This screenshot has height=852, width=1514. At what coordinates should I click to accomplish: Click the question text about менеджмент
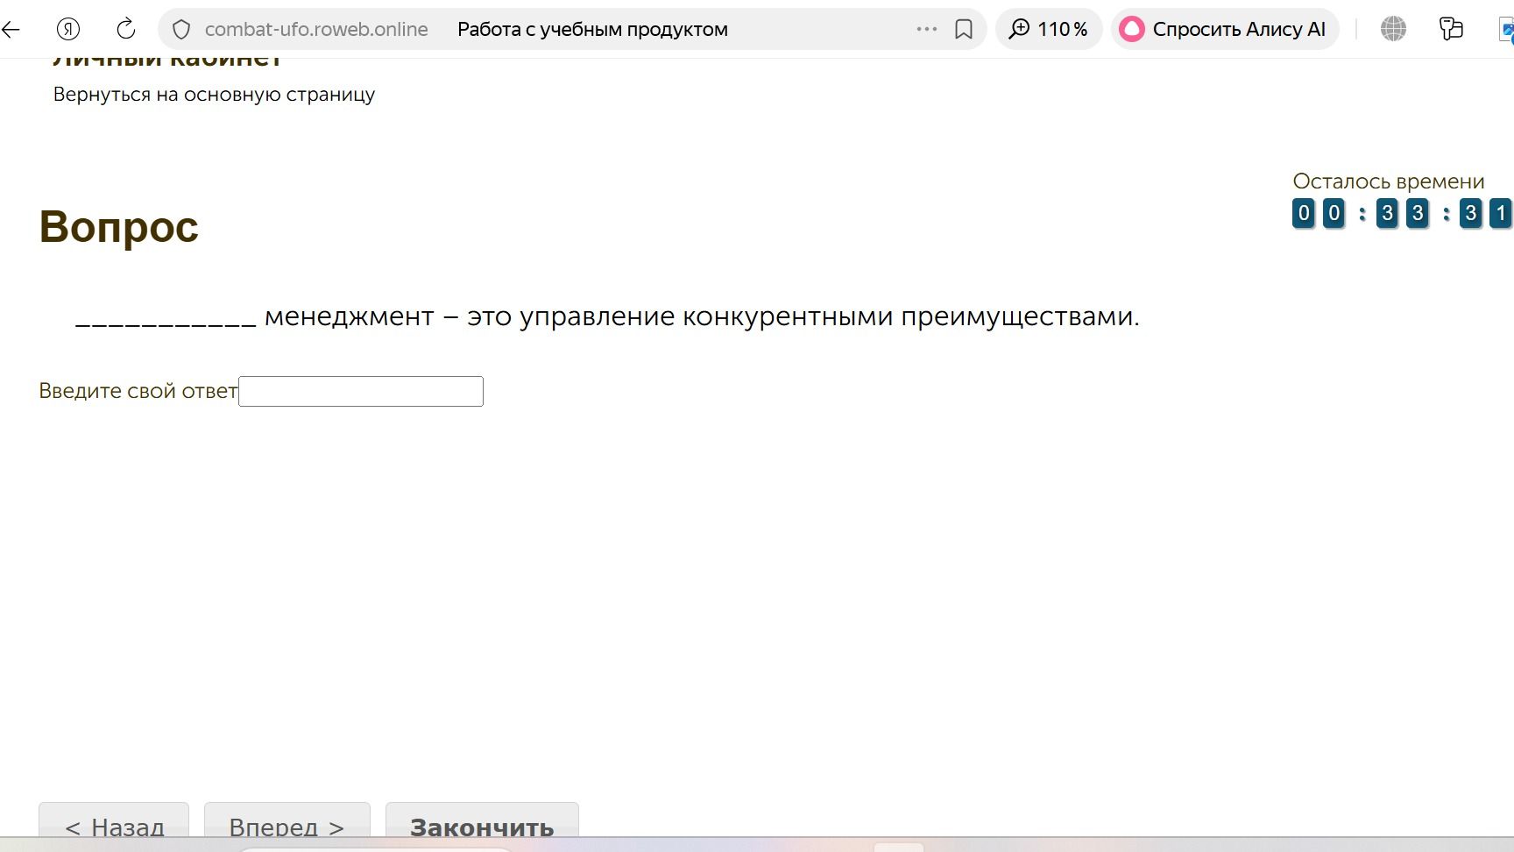coord(607,316)
